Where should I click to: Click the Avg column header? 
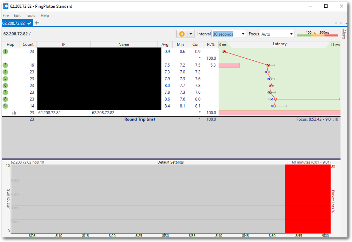pos(165,45)
